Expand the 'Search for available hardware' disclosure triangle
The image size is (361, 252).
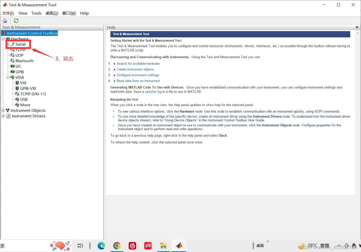click(114, 63)
